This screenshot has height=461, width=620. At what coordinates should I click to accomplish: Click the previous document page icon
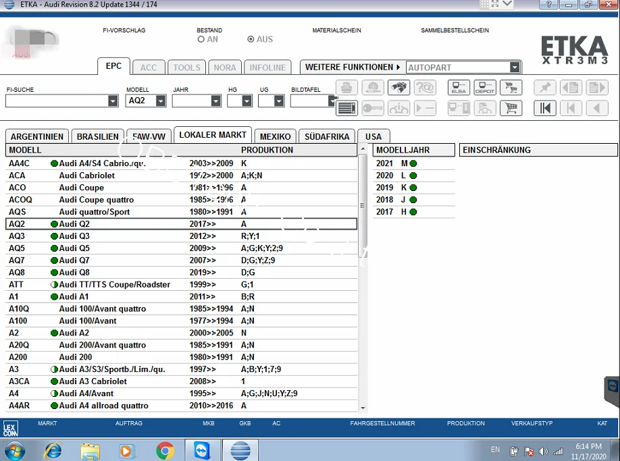[x=571, y=87]
